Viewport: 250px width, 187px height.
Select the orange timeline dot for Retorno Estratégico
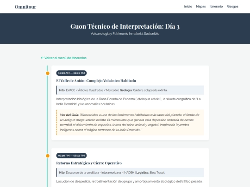[x=48, y=156]
